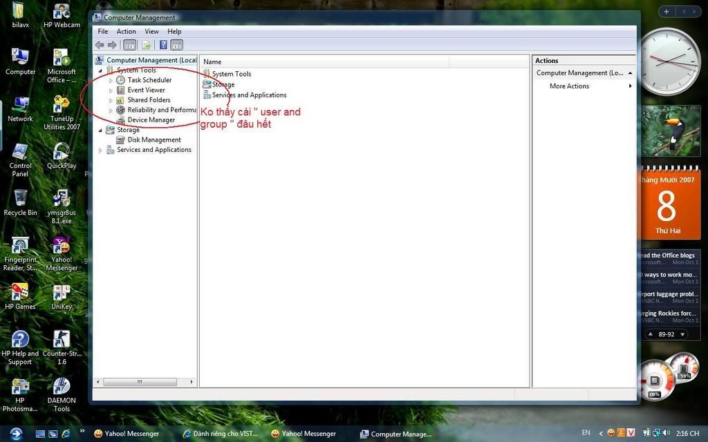The height and width of the screenshot is (442, 708).
Task: Click the Back arrow in the toolbar
Action: click(100, 45)
